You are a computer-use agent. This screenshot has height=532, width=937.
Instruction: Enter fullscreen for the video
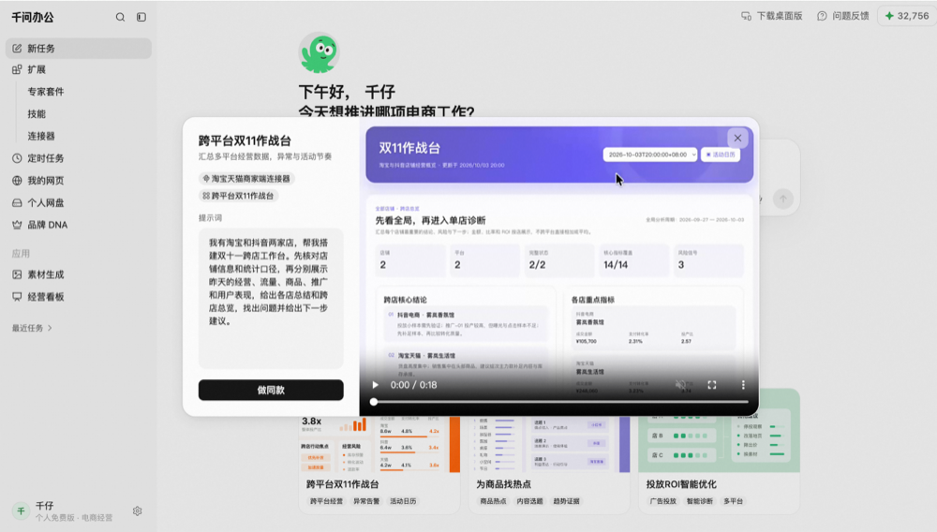pos(712,385)
